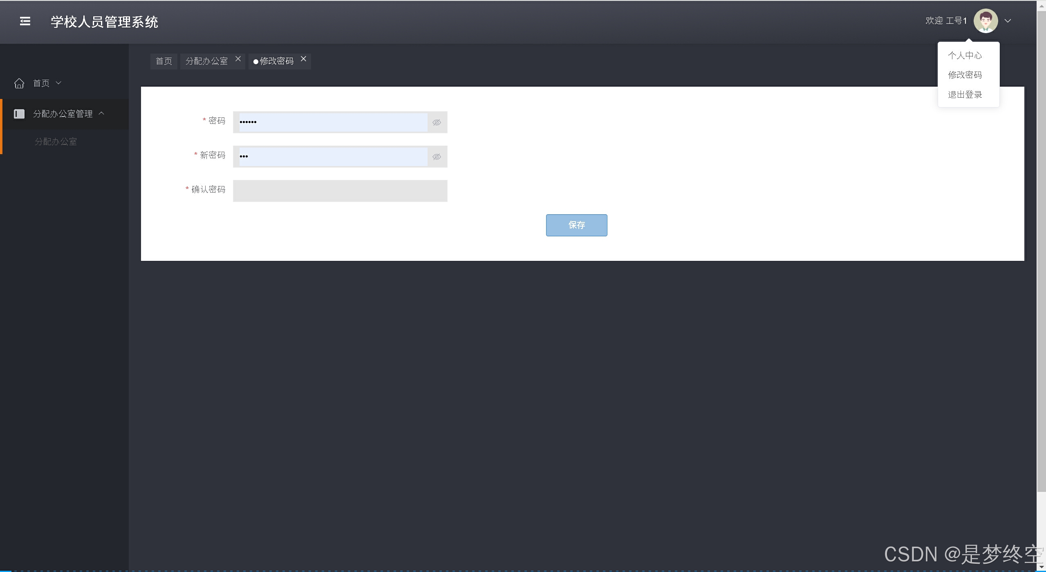Expand the 首页 sidebar menu

58,83
